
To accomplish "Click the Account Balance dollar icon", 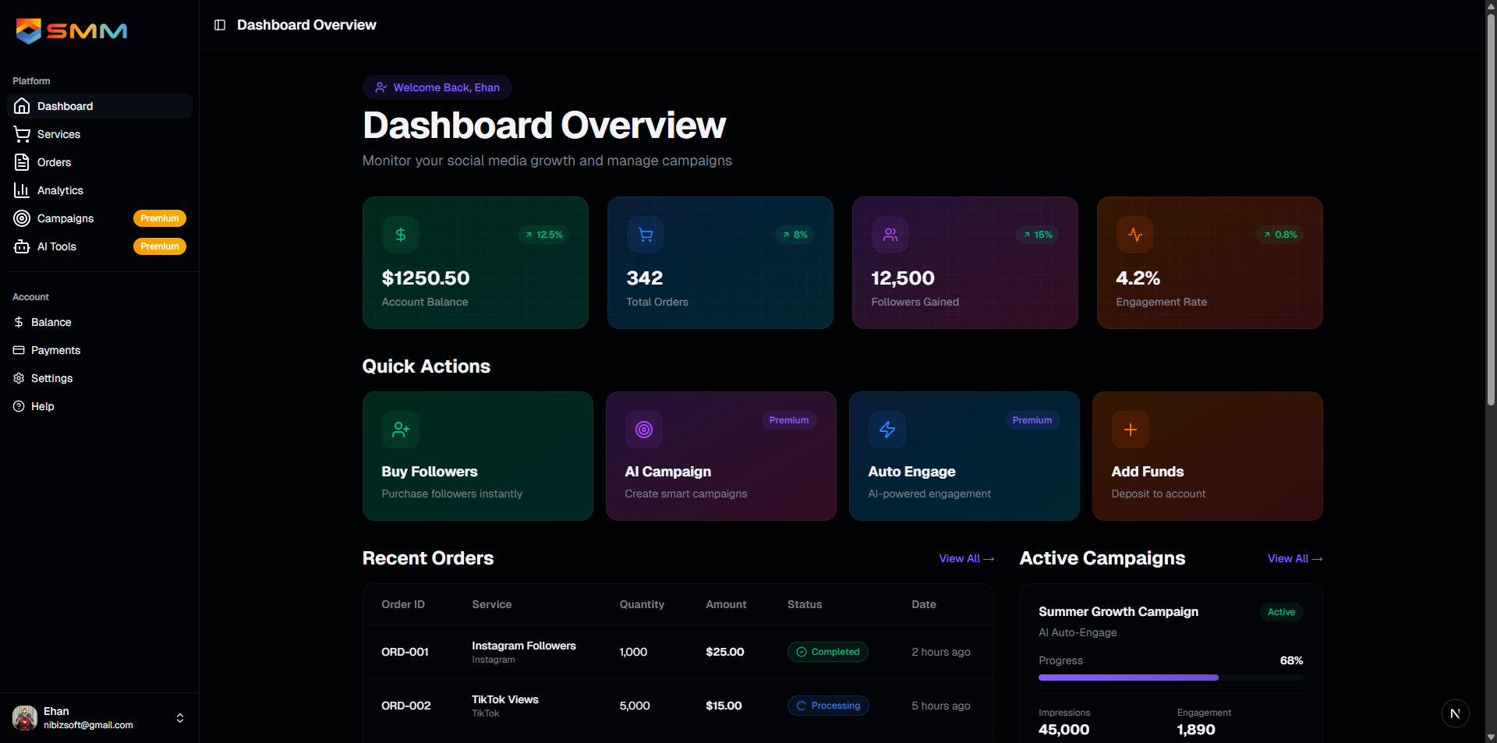I will [401, 235].
